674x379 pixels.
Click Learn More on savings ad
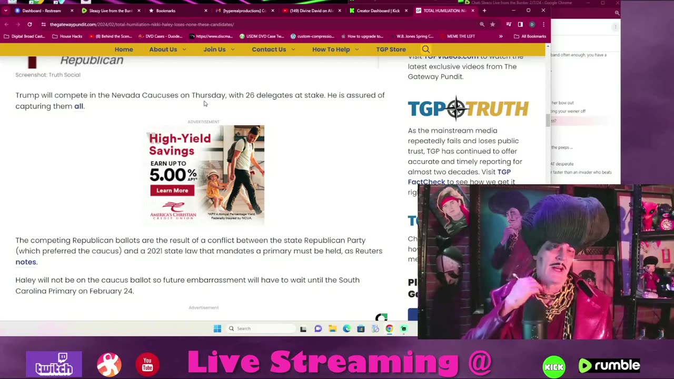click(172, 191)
